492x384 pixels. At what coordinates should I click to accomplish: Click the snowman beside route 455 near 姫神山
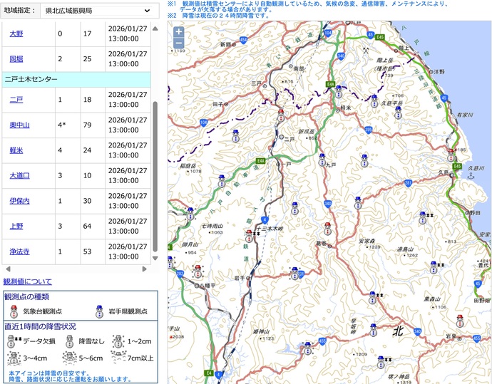point(307,348)
